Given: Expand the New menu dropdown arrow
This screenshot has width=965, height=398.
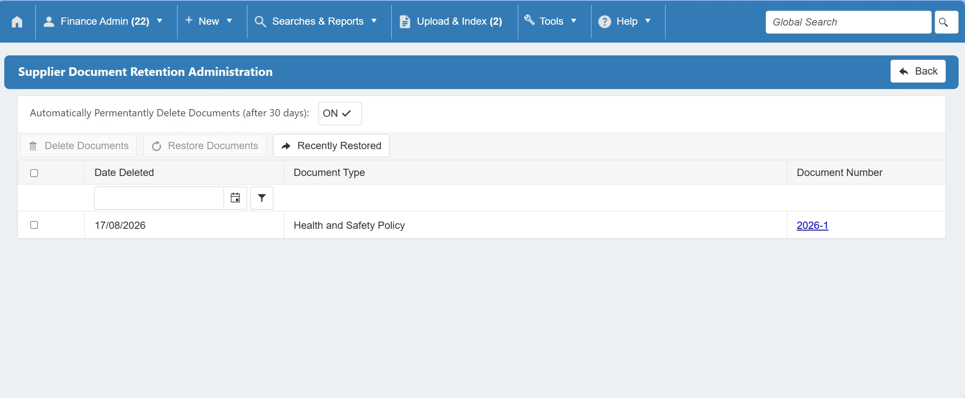Looking at the screenshot, I should point(229,21).
